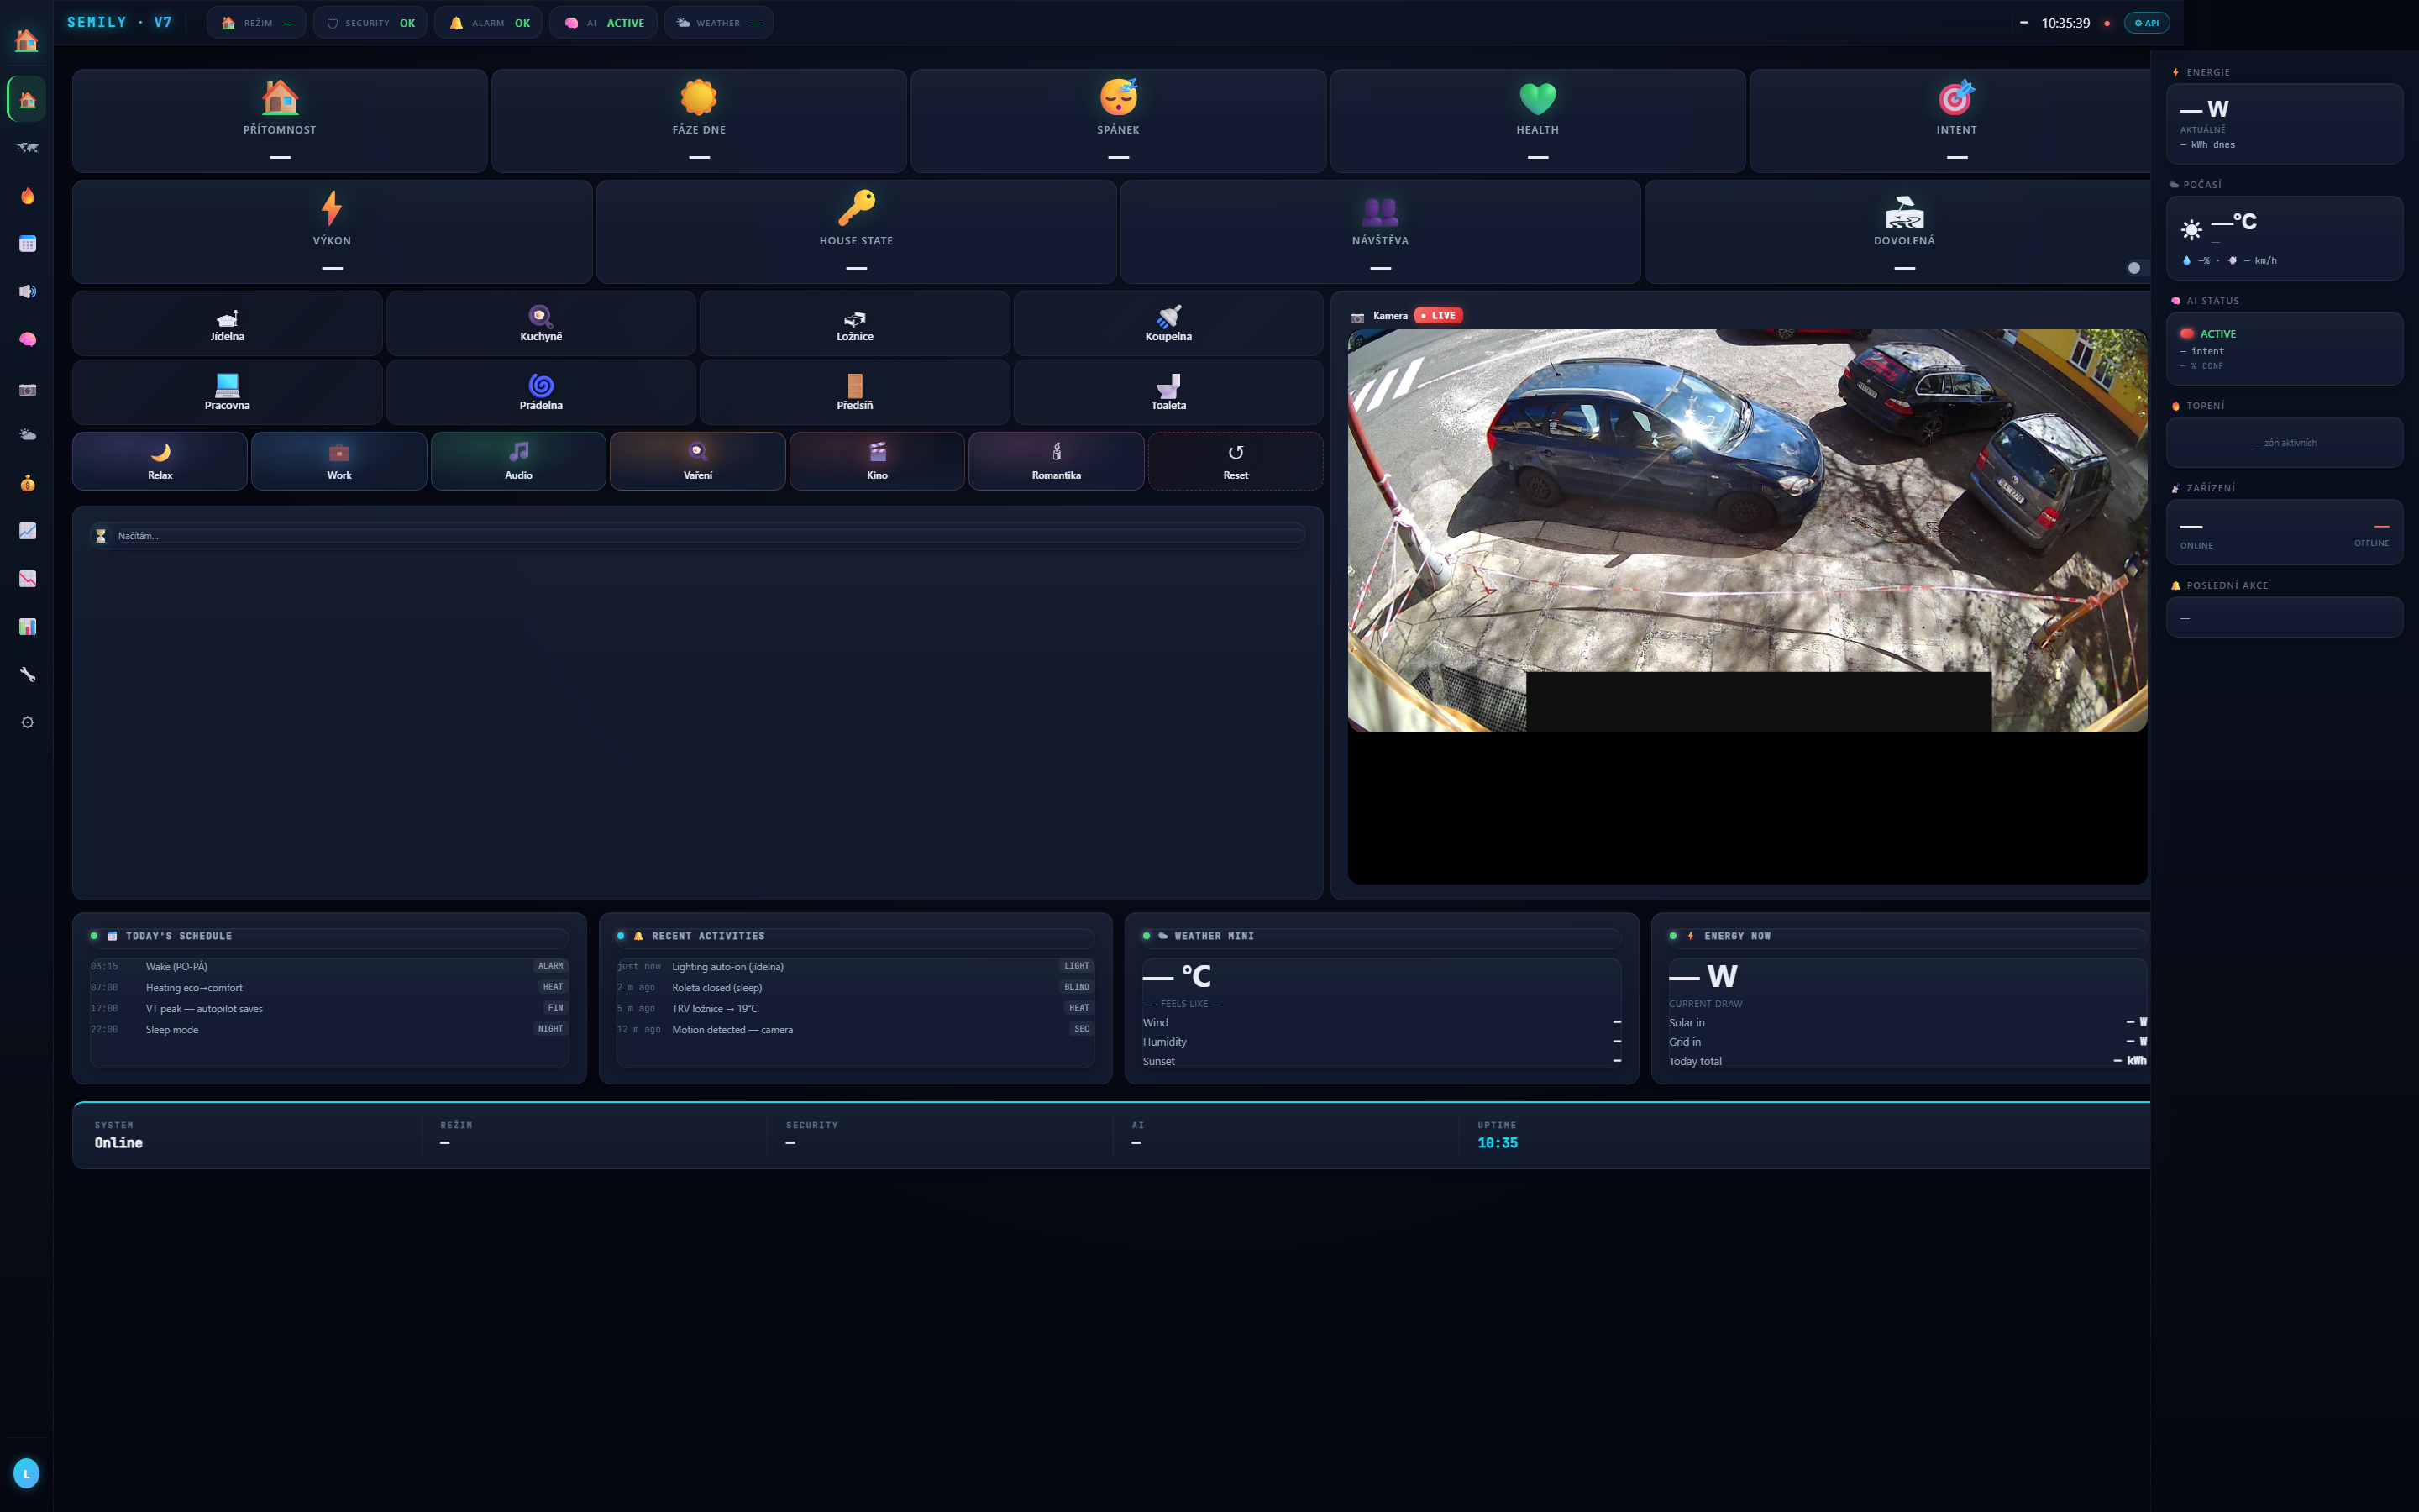Viewport: 2419px width, 1512px height.
Task: Select the Prádelna room tile
Action: [541, 393]
